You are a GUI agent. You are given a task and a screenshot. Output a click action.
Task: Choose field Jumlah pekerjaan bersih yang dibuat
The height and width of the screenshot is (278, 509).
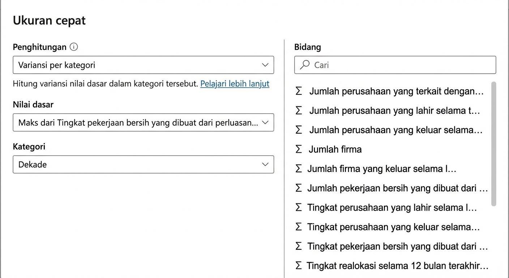coord(397,189)
